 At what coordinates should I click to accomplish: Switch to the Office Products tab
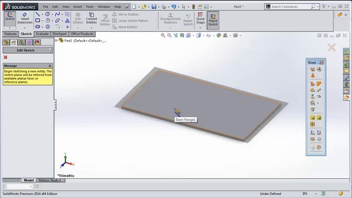click(82, 34)
